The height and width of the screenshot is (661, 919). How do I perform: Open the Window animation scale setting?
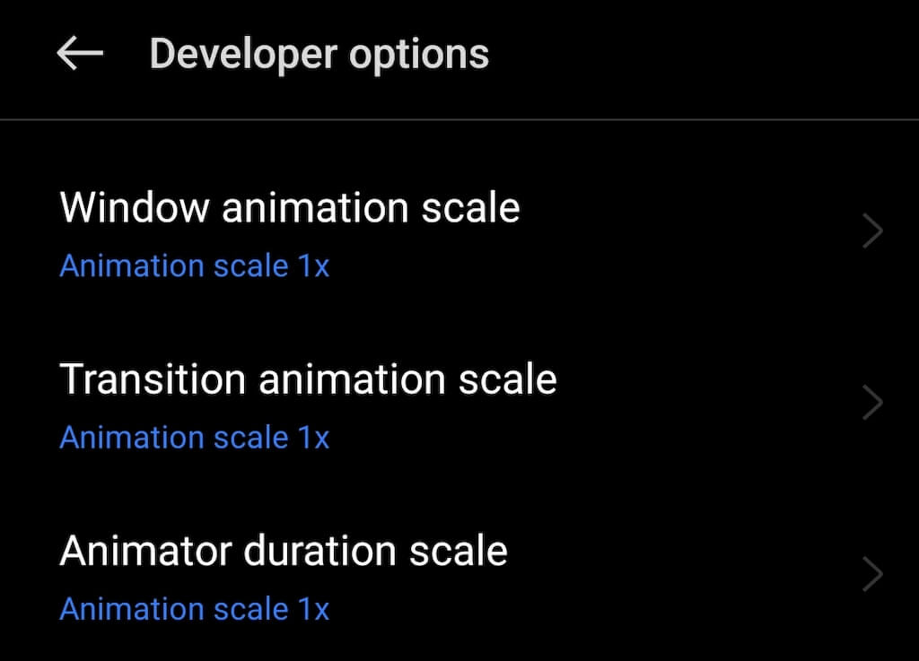(290, 208)
